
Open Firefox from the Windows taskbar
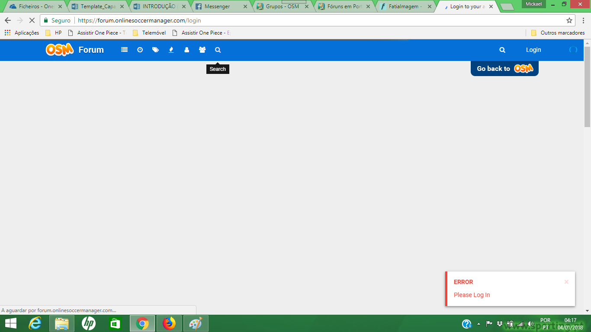[x=169, y=323]
